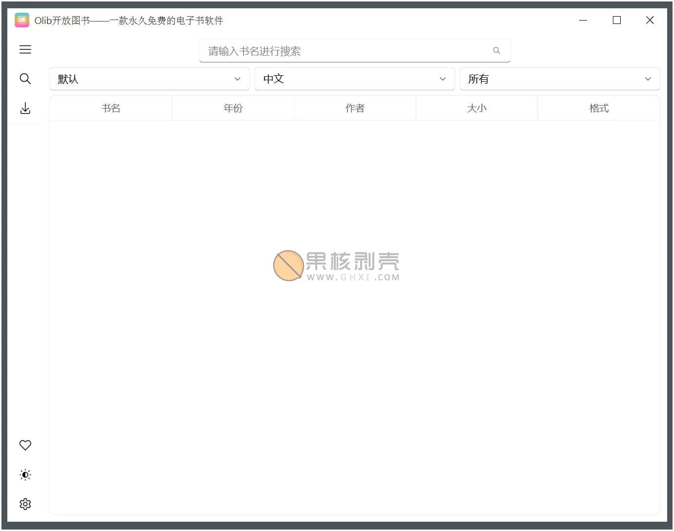
Task: Click the magnifier icon inside search bar
Action: coord(497,50)
